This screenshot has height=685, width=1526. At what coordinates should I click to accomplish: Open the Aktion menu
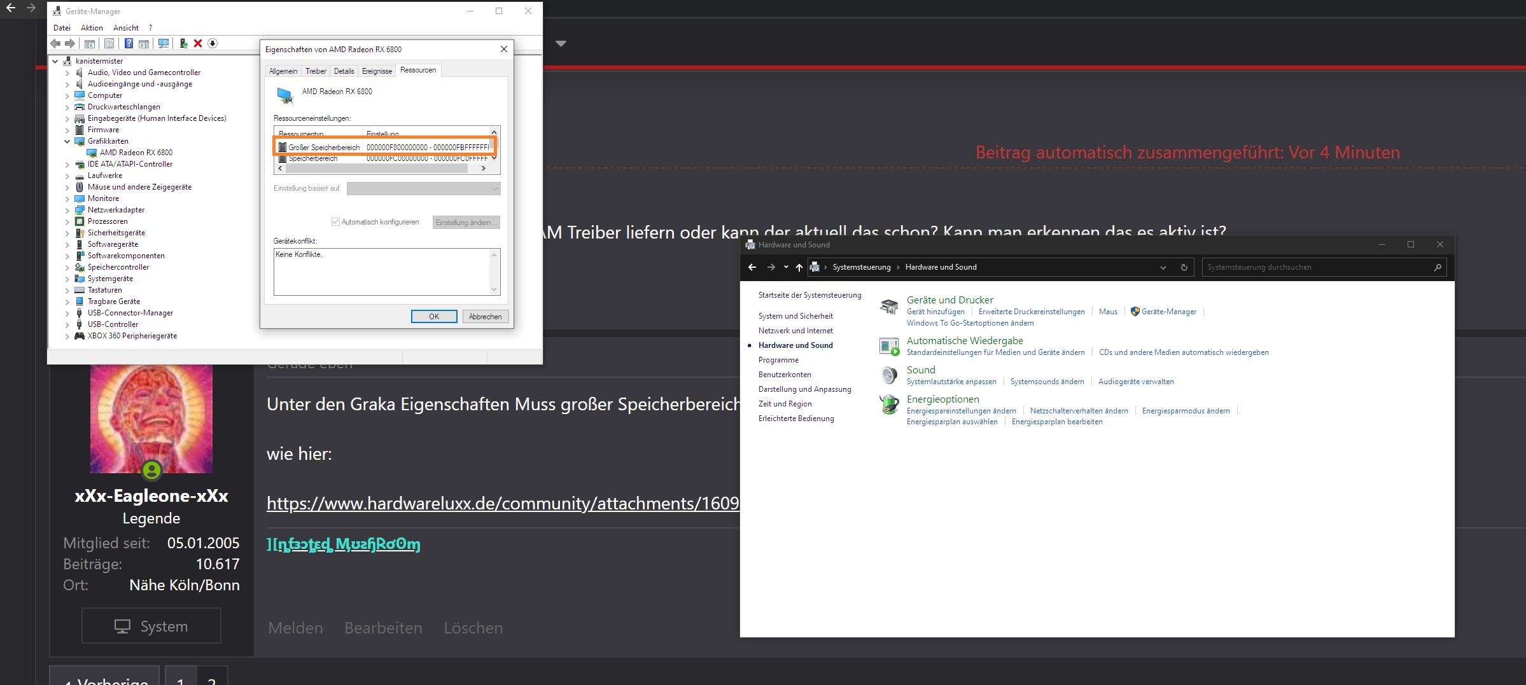pyautogui.click(x=92, y=28)
